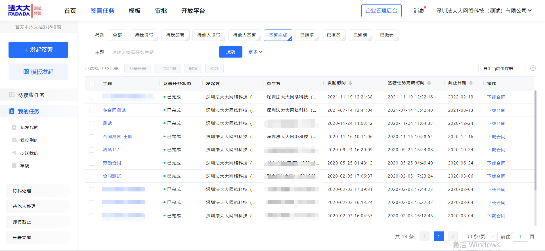Click 导出当前页数据 button

pos(498,68)
